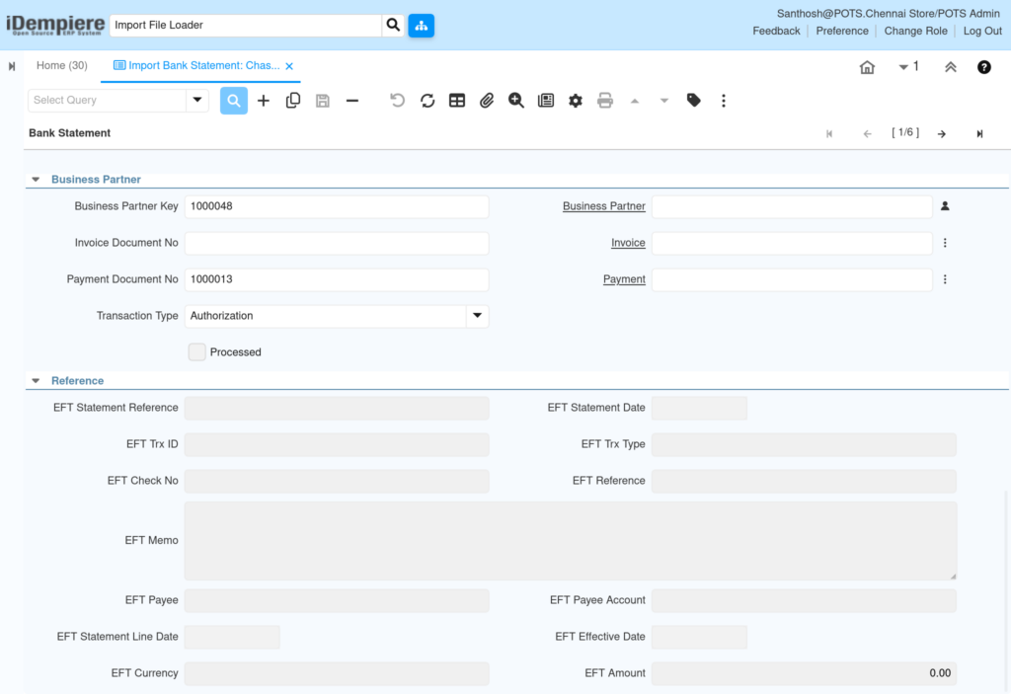Toggle the Processed checkbox

tap(196, 352)
